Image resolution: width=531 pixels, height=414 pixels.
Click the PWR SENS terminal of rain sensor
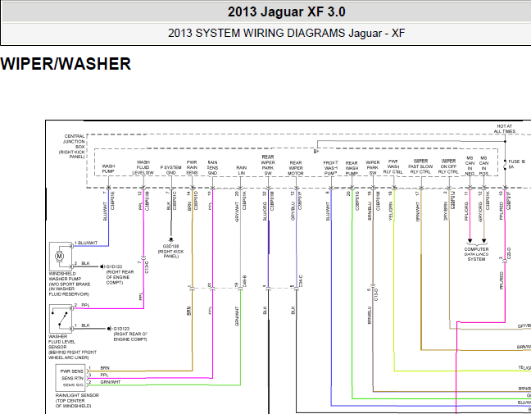[72, 371]
